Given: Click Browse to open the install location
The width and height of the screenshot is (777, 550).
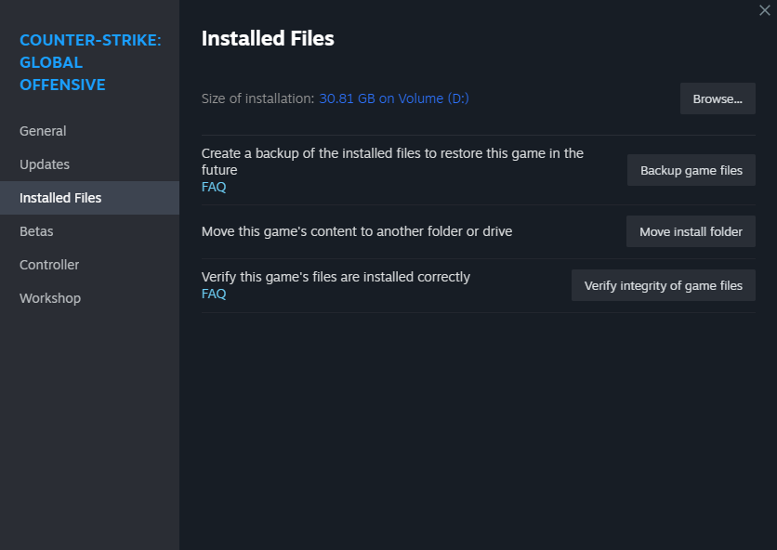Looking at the screenshot, I should point(717,98).
